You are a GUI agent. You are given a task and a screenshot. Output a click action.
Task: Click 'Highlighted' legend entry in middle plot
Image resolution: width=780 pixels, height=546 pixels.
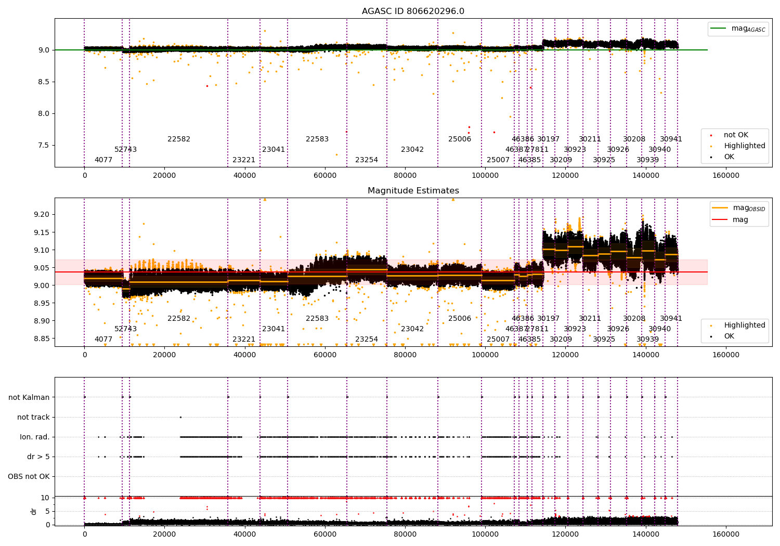pos(745,326)
